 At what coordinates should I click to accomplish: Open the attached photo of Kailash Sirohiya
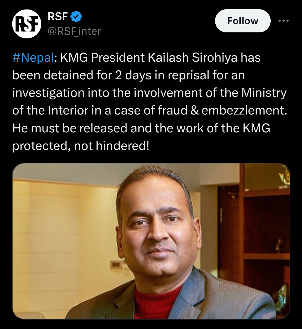(x=151, y=241)
